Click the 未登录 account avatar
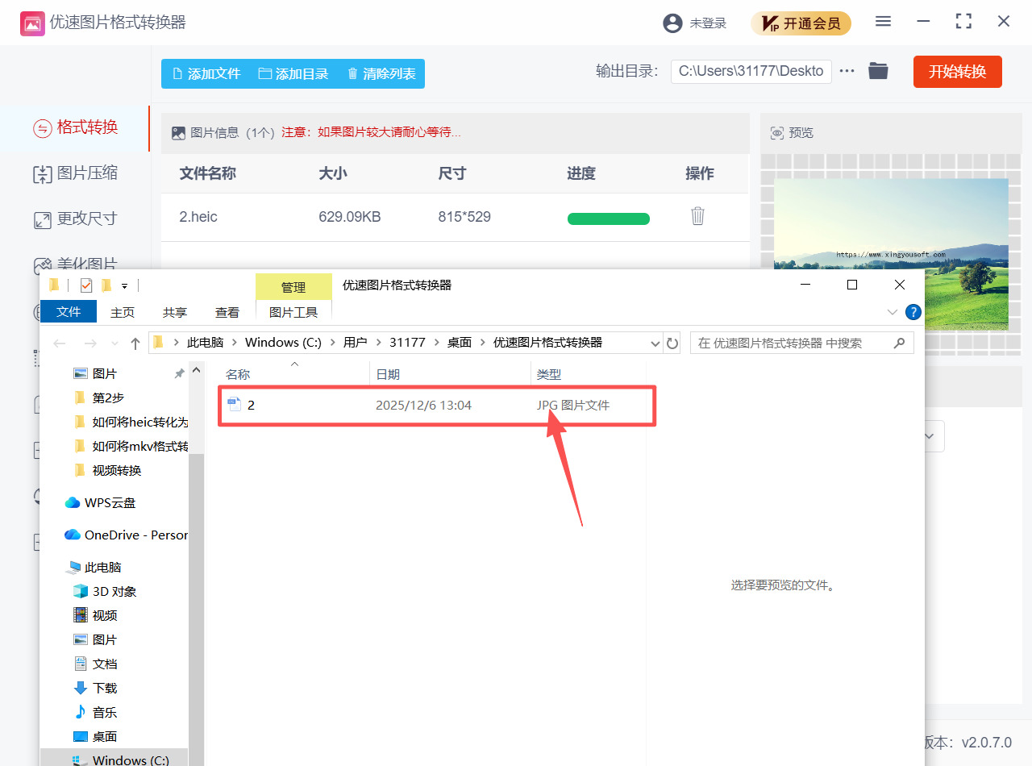1032x766 pixels. (x=672, y=23)
